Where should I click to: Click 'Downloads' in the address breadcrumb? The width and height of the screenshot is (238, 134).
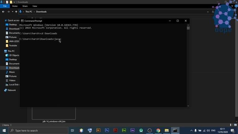click(41, 12)
